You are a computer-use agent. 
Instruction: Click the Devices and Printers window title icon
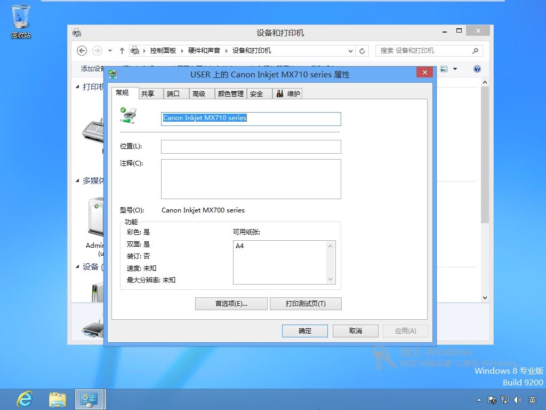77,33
